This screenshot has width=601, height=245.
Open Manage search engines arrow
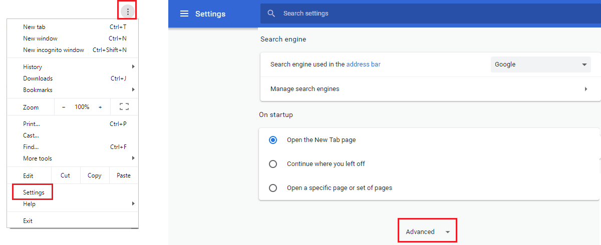586,89
